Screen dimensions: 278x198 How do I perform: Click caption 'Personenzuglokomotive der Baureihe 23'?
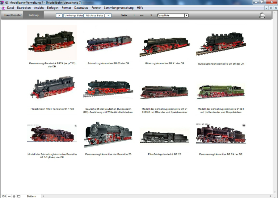(x=108, y=154)
